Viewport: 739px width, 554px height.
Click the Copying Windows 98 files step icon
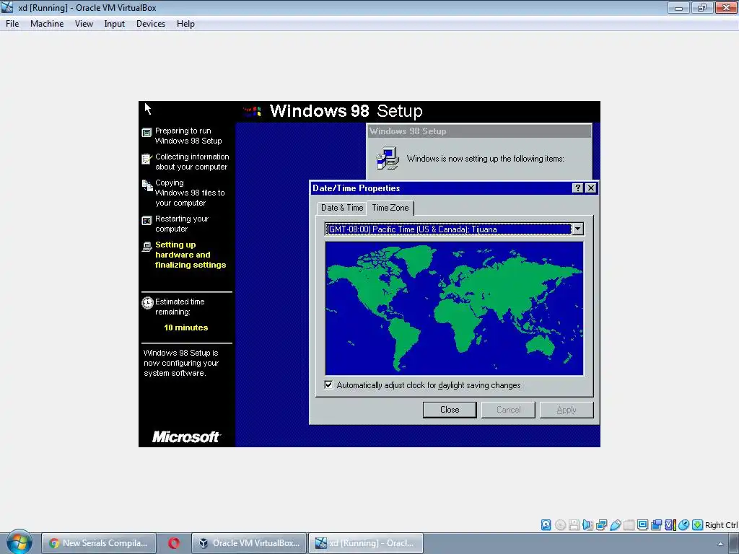[x=147, y=185]
